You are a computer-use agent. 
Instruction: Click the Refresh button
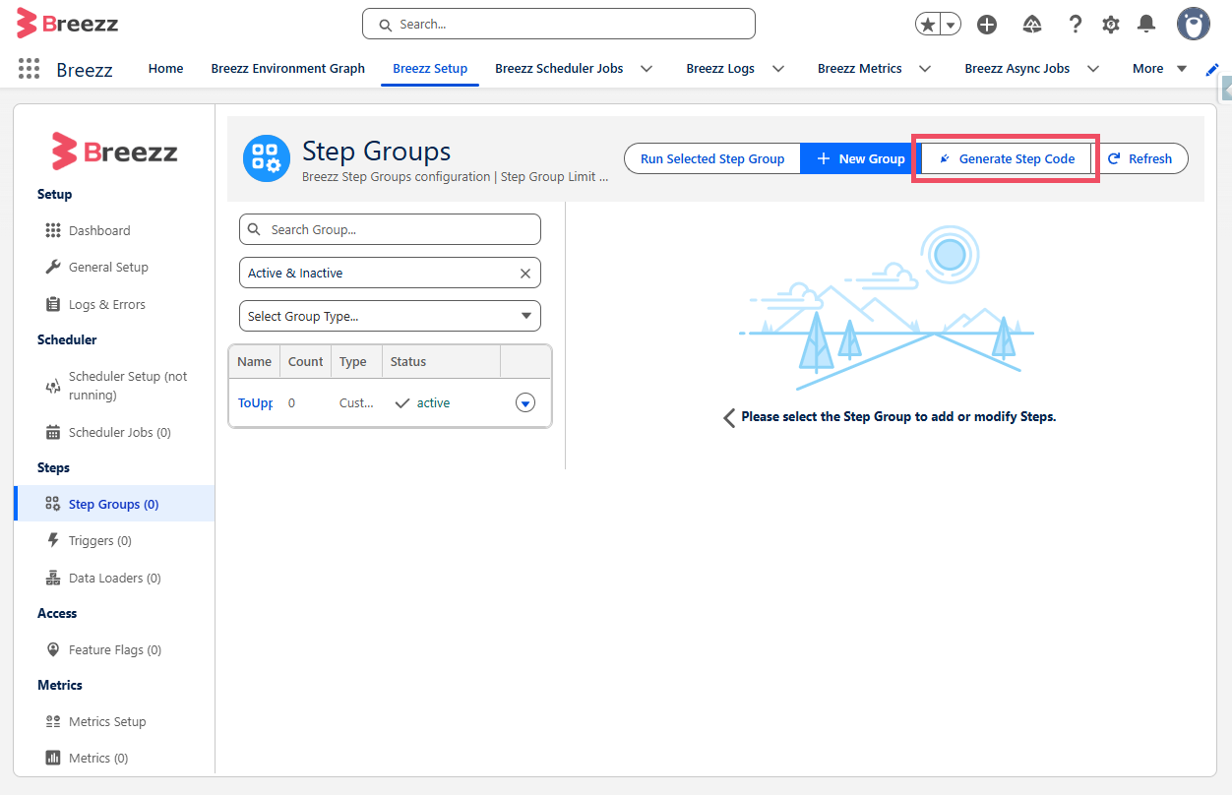point(1140,158)
